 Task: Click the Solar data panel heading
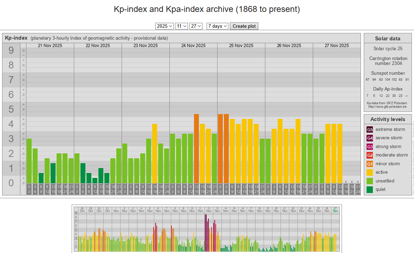click(387, 39)
